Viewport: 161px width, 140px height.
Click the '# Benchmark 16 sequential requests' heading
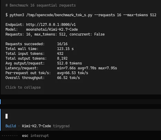[x=41, y=5]
